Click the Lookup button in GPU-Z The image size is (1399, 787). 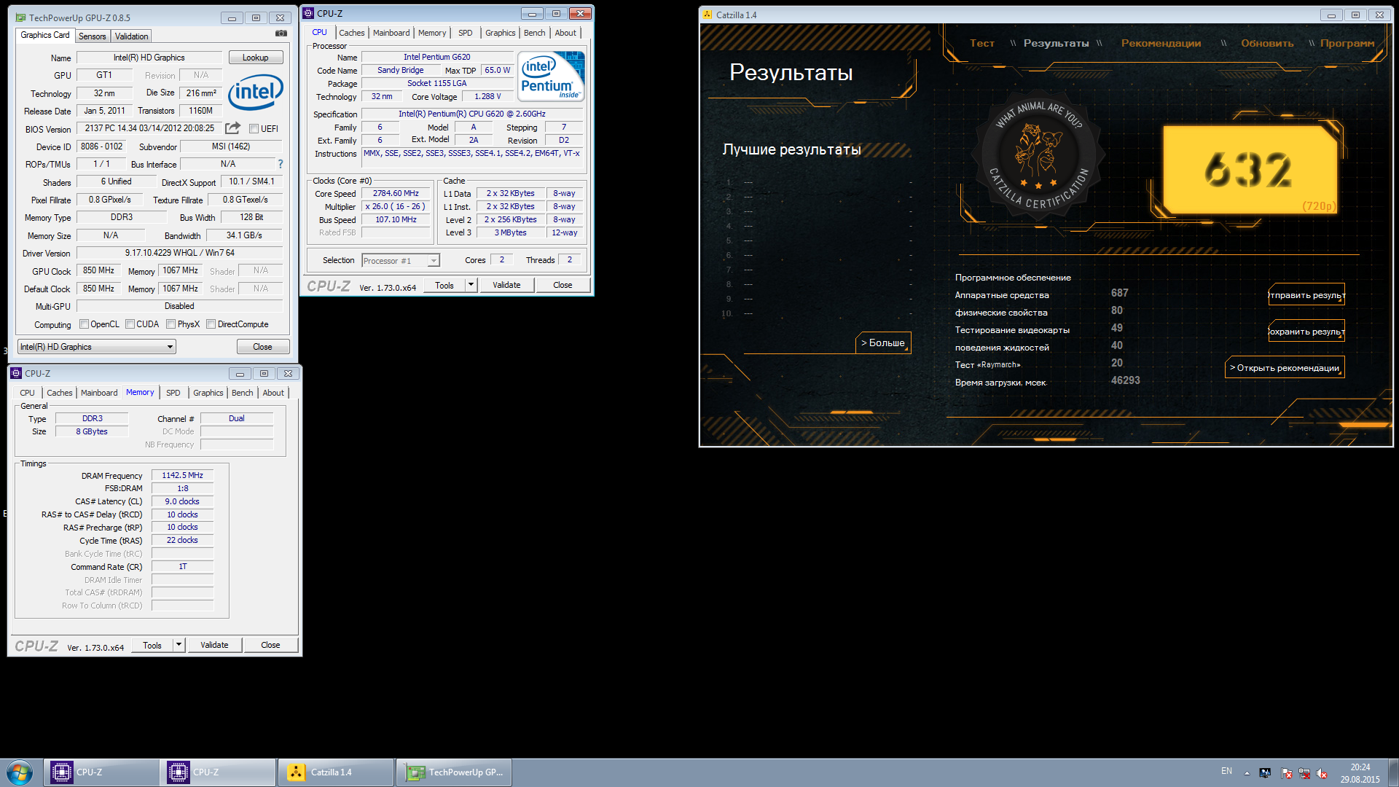coord(256,58)
